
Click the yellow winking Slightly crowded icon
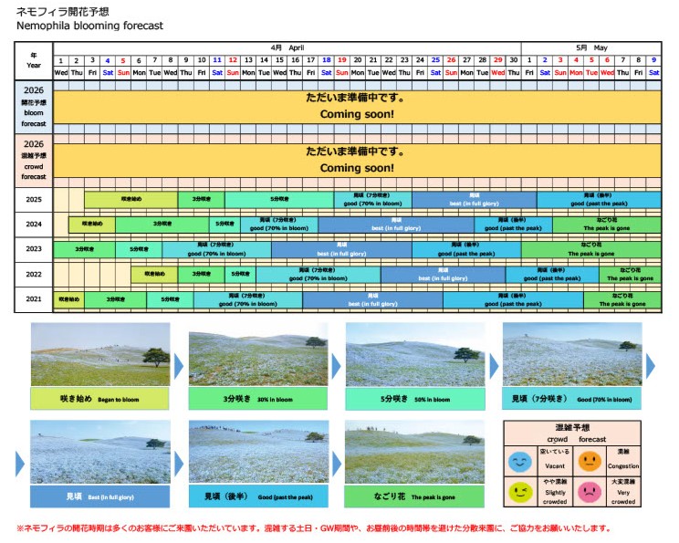click(x=520, y=492)
